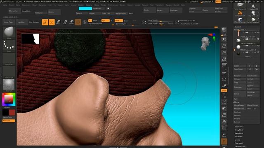Open the Fibers material selector
264x148 pixels.
tap(9, 85)
